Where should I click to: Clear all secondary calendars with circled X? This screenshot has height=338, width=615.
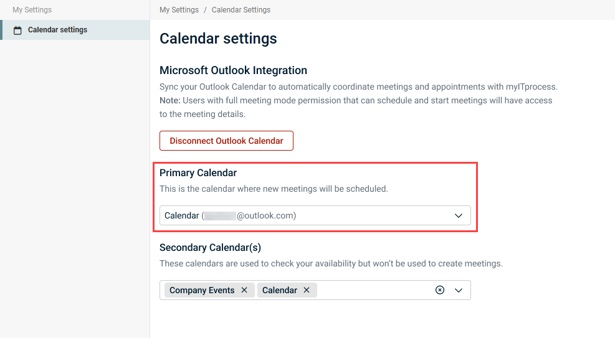click(440, 290)
